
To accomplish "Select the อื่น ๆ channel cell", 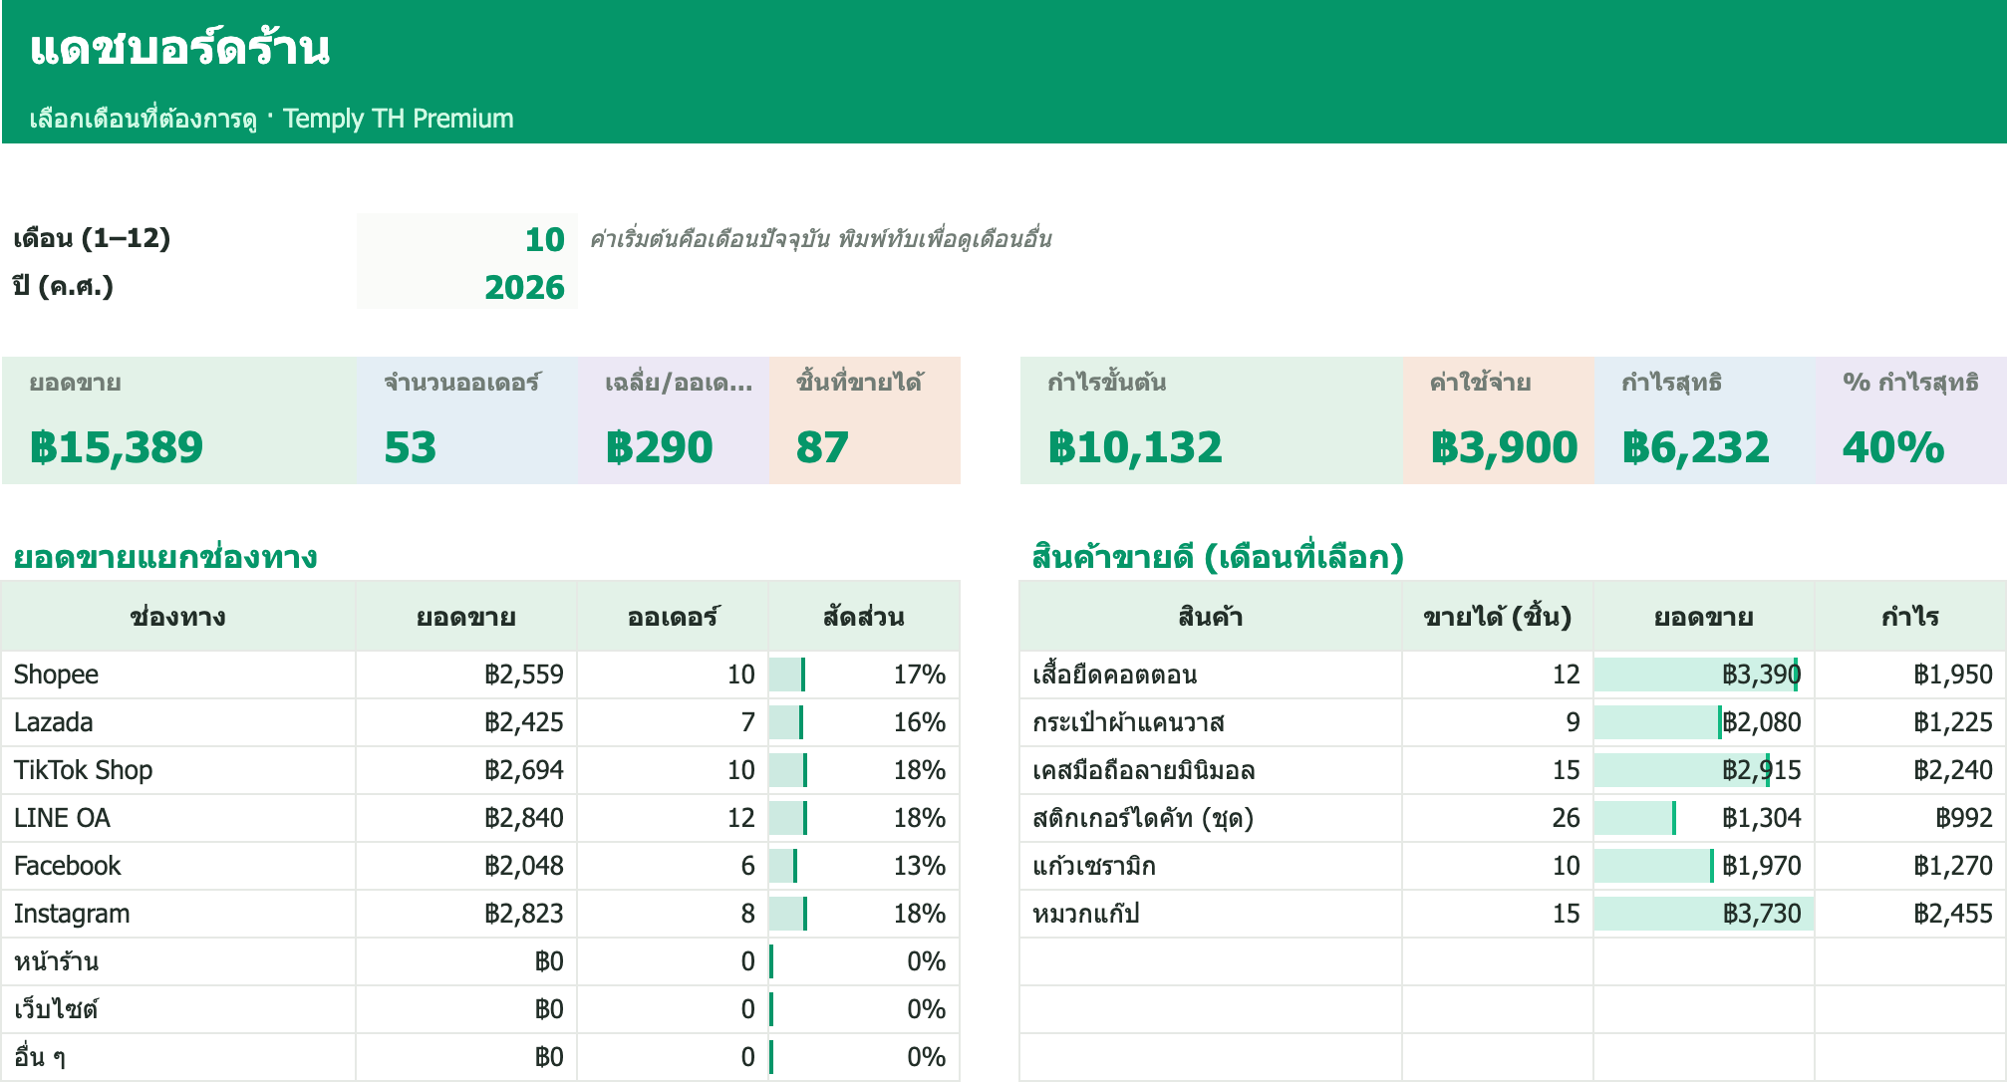I will [x=179, y=1057].
